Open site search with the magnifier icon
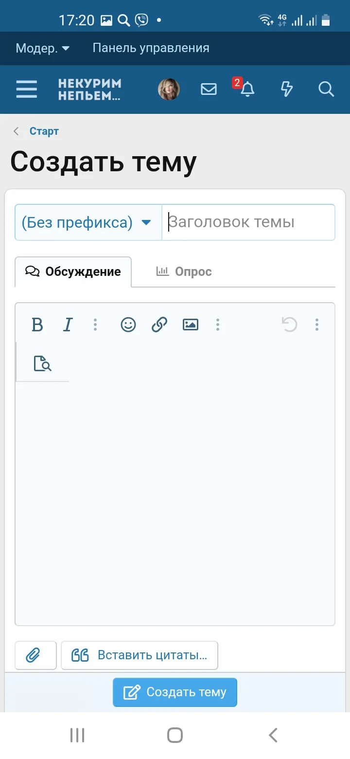The height and width of the screenshot is (759, 350). click(326, 90)
